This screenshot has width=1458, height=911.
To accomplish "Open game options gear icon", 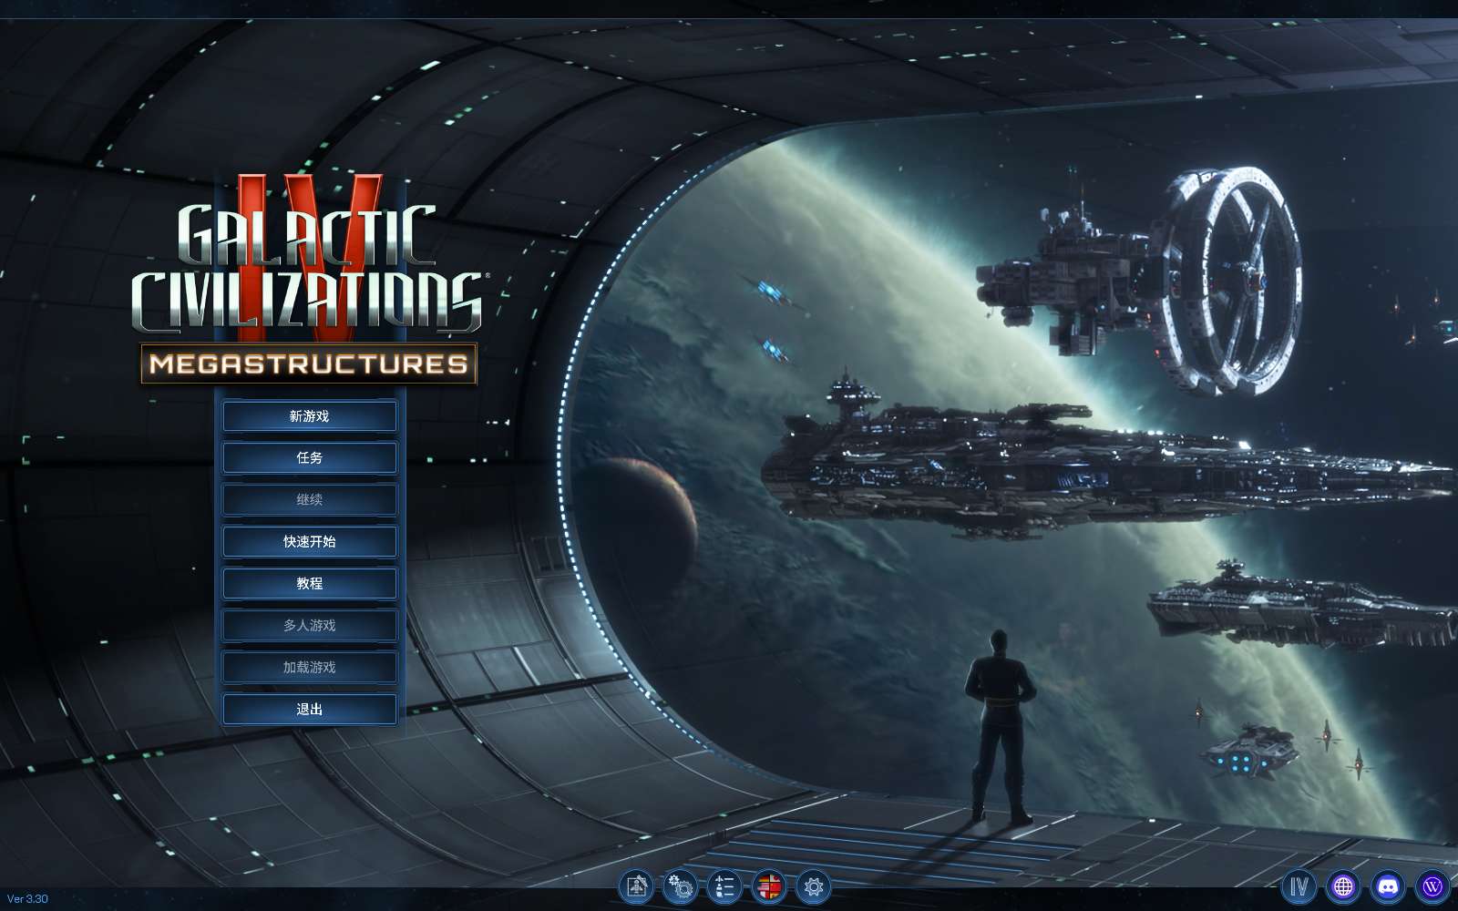I will coord(814,885).
